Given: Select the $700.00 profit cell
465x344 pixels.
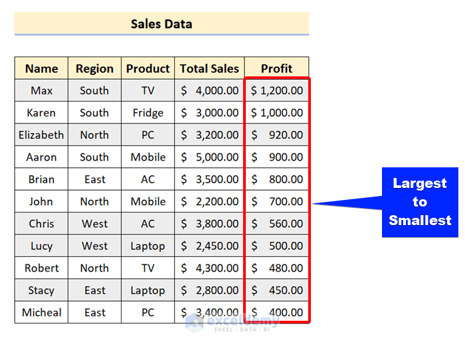Looking at the screenshot, I should pyautogui.click(x=276, y=201).
